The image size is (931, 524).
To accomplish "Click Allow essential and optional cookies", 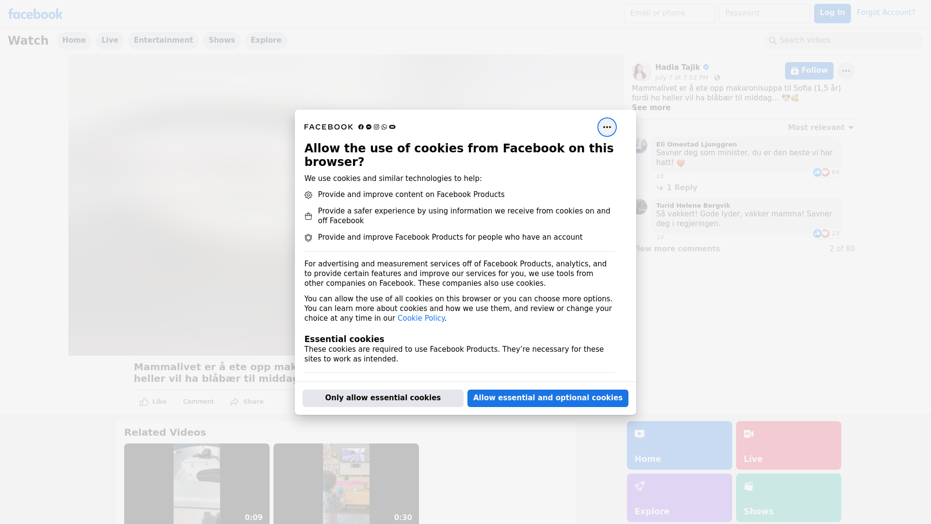I will point(547,398).
